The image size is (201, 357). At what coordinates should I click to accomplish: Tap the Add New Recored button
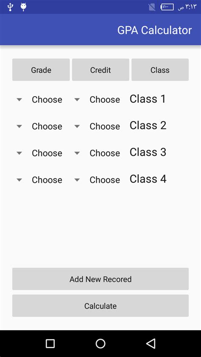[100, 279]
